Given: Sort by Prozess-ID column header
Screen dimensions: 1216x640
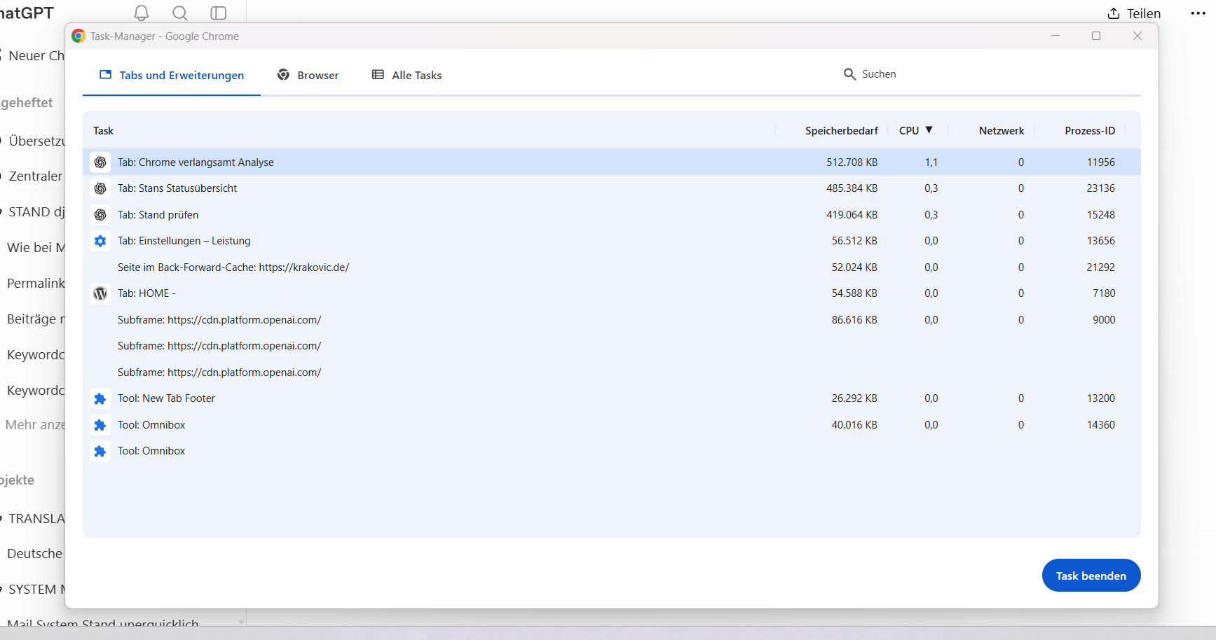Looking at the screenshot, I should 1090,131.
